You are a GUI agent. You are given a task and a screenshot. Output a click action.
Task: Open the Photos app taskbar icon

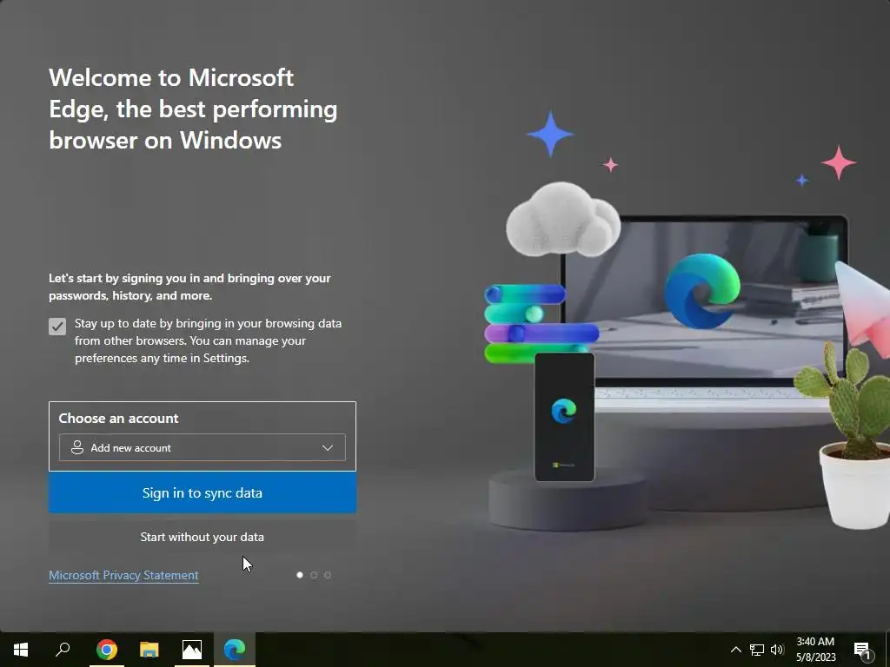192,650
